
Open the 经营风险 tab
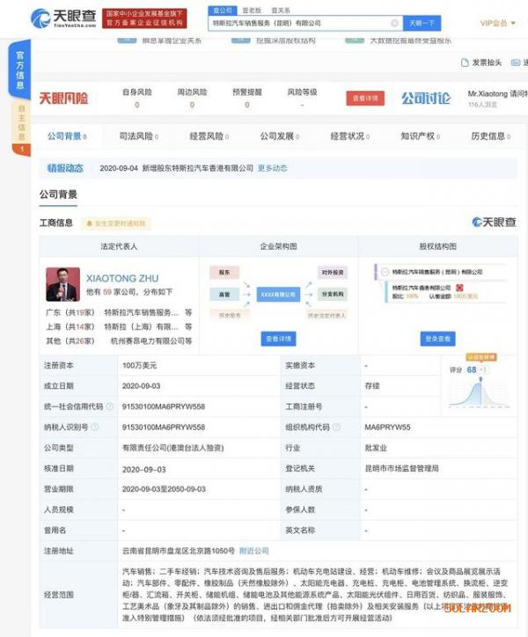point(209,136)
